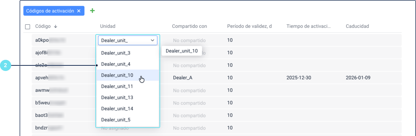Choose Dealer_unit_14 from the list
Screen dimensions: 416x136
(x=128, y=109)
